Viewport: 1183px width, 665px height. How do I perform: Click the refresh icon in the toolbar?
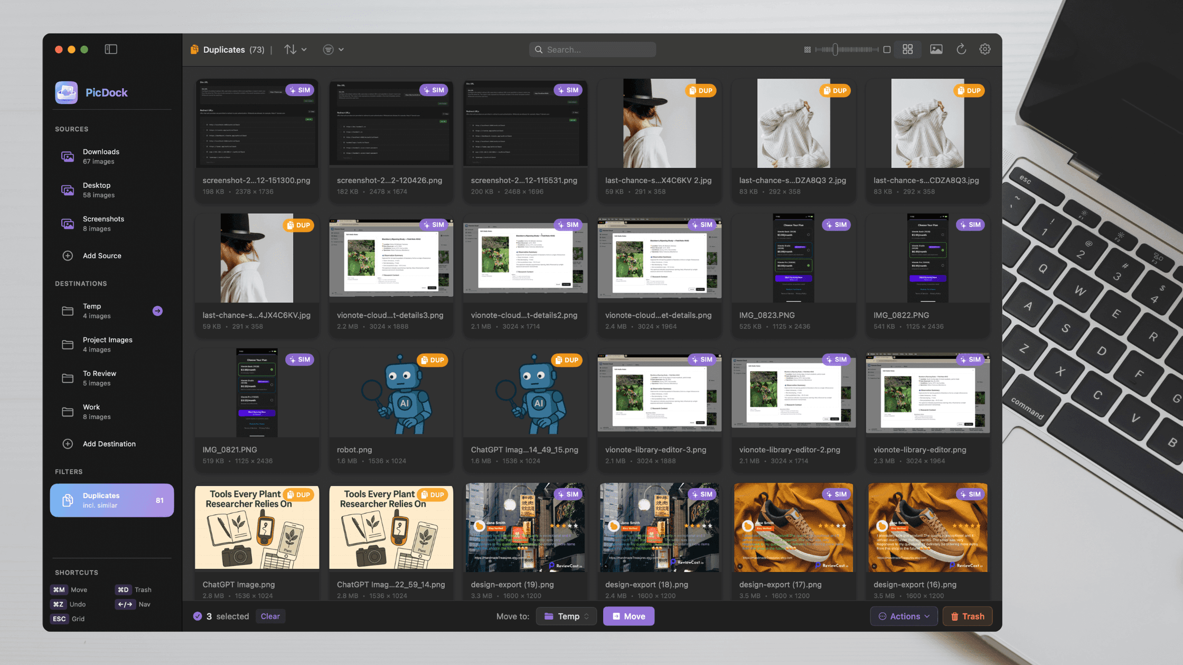tap(961, 49)
